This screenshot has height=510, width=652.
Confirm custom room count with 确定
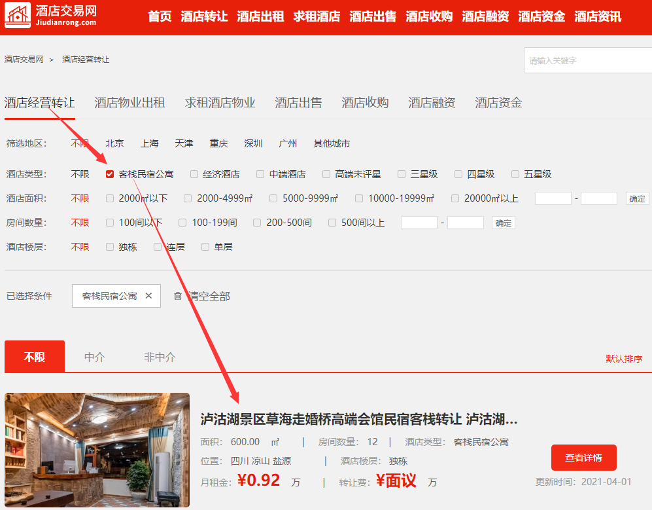(x=503, y=223)
